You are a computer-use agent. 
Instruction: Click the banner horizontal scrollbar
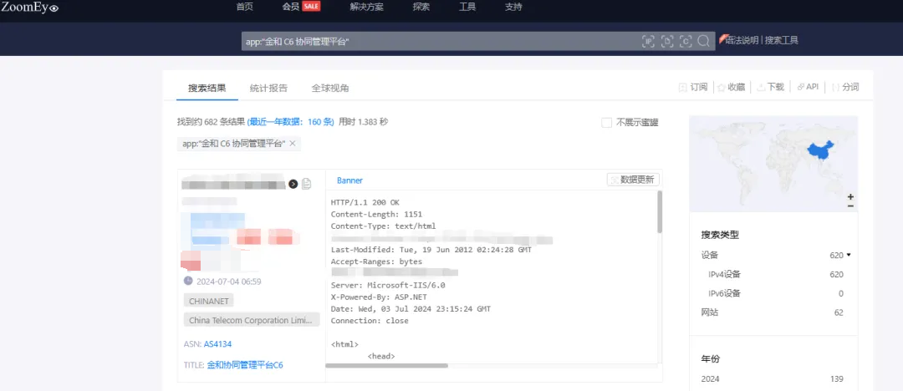coord(386,365)
